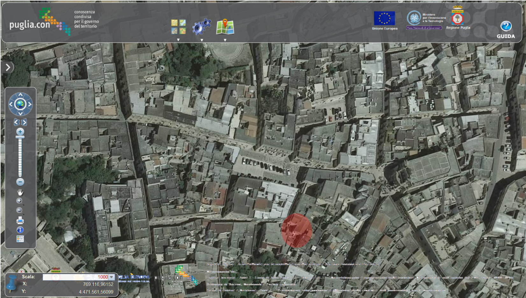The width and height of the screenshot is (526, 298).
Task: Go to previous map extent arrow
Action: point(17,122)
